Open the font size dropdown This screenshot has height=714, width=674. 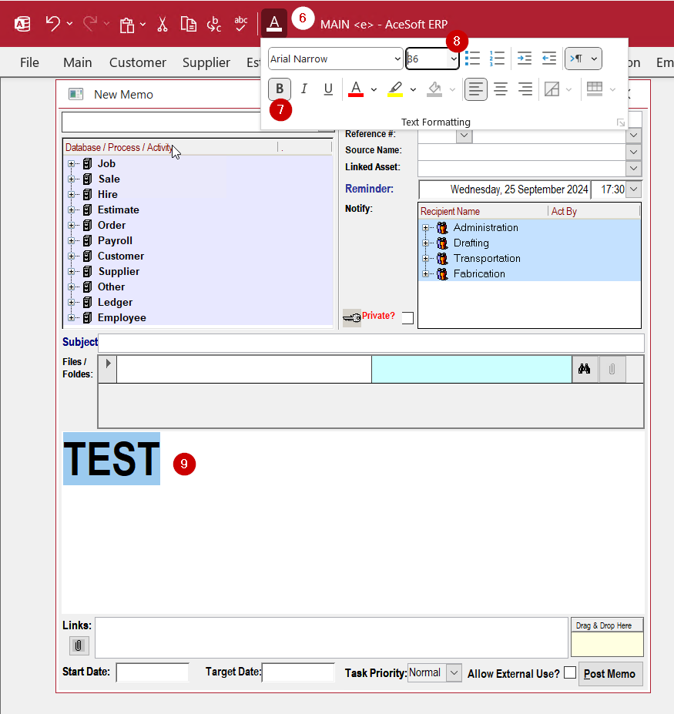[453, 59]
